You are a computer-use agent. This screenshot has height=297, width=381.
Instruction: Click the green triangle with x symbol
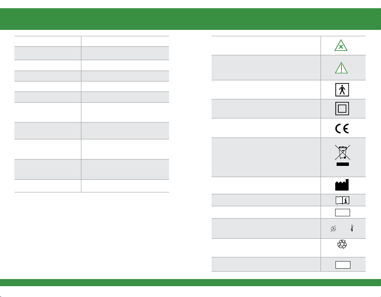341,45
